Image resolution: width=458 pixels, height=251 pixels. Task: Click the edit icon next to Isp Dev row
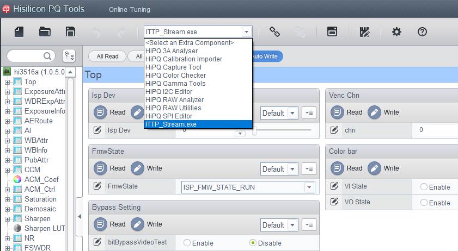97,130
